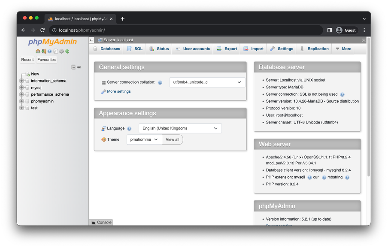This screenshot has width=388, height=248.
Task: Click the text 'Server version: 10.4.28-MariaDB - Source distribution'
Action: (312, 101)
